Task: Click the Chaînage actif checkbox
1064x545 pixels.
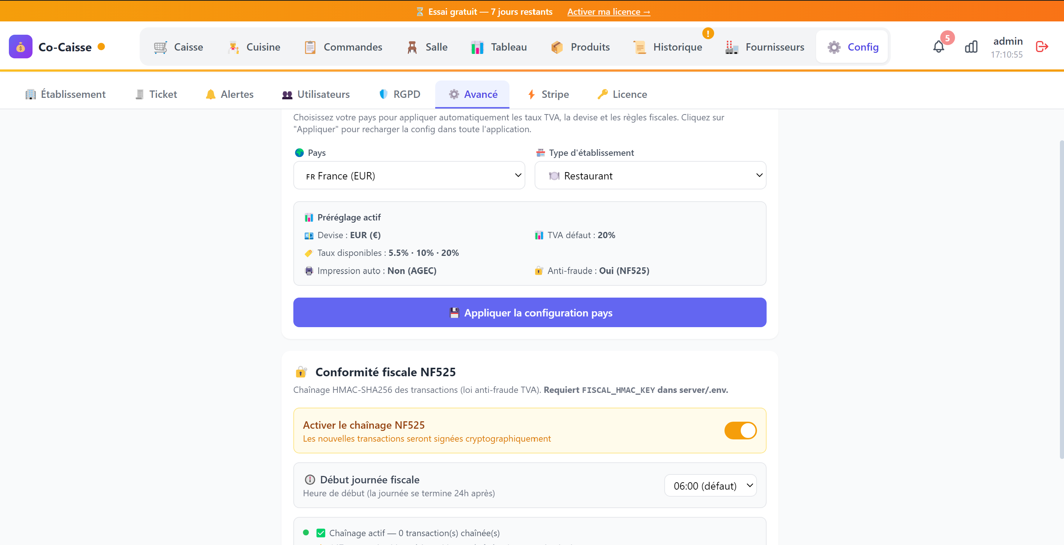Action: point(321,533)
